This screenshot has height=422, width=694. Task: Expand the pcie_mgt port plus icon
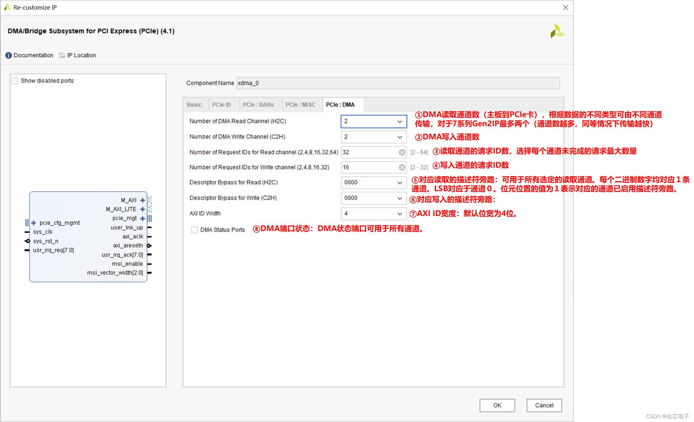click(142, 218)
